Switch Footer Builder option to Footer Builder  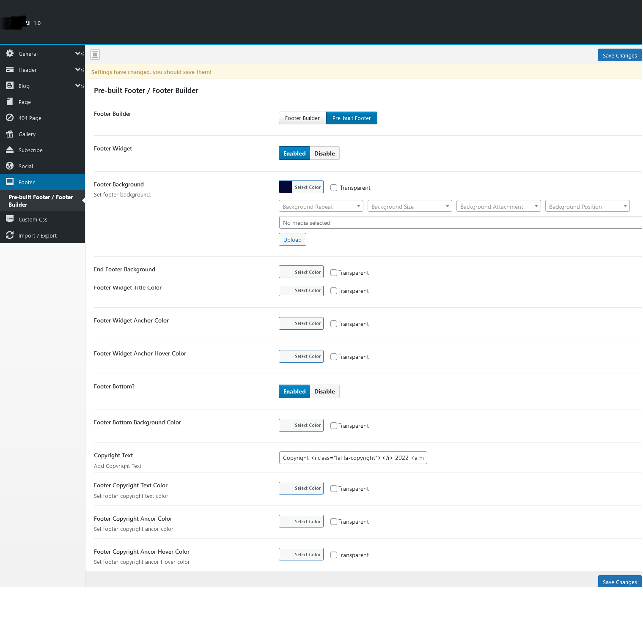pyautogui.click(x=302, y=118)
